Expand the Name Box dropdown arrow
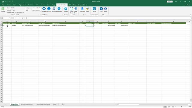The width and height of the screenshot is (192, 108). pos(10,18)
